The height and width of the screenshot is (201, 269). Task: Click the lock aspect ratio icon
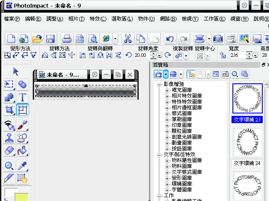click(x=223, y=55)
